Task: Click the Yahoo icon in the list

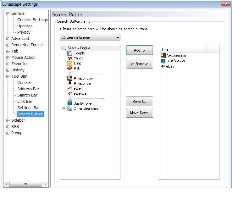Action: pos(70,58)
